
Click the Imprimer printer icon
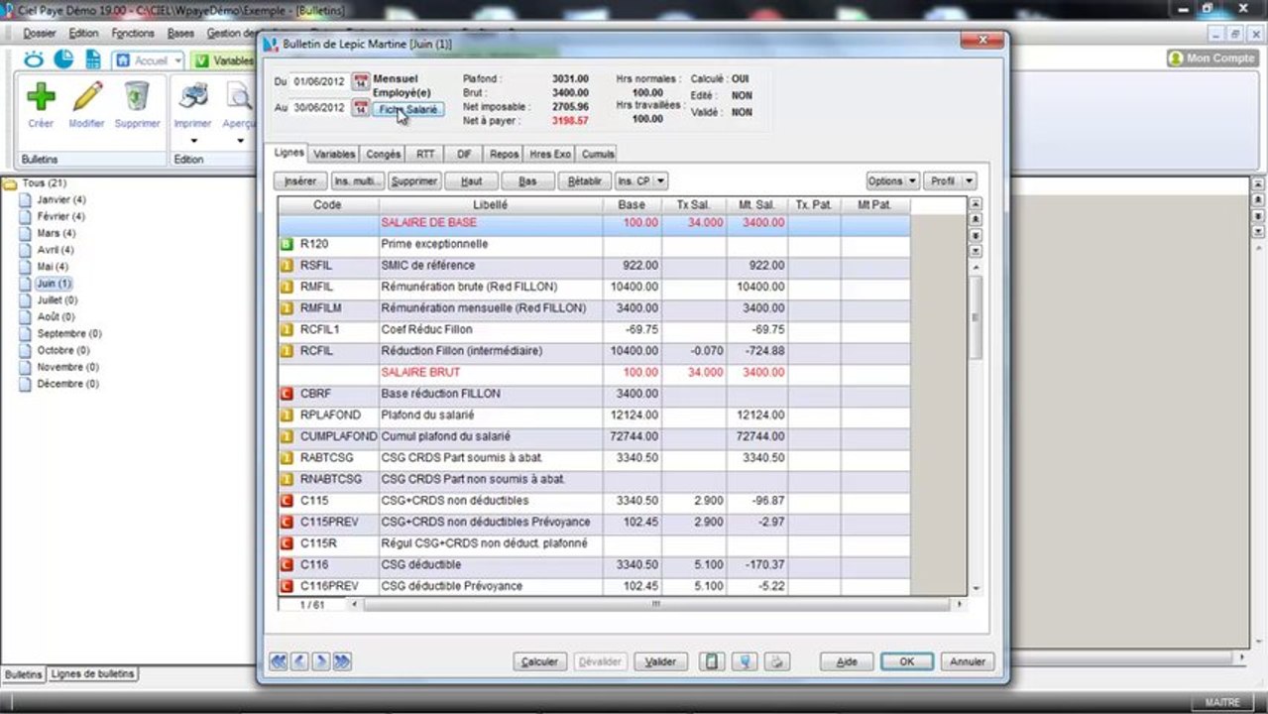pyautogui.click(x=192, y=97)
